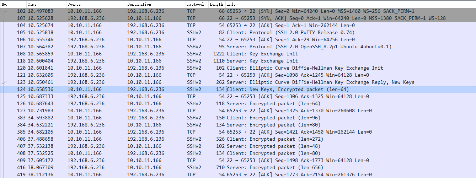Click length value 1110

tap(219, 61)
